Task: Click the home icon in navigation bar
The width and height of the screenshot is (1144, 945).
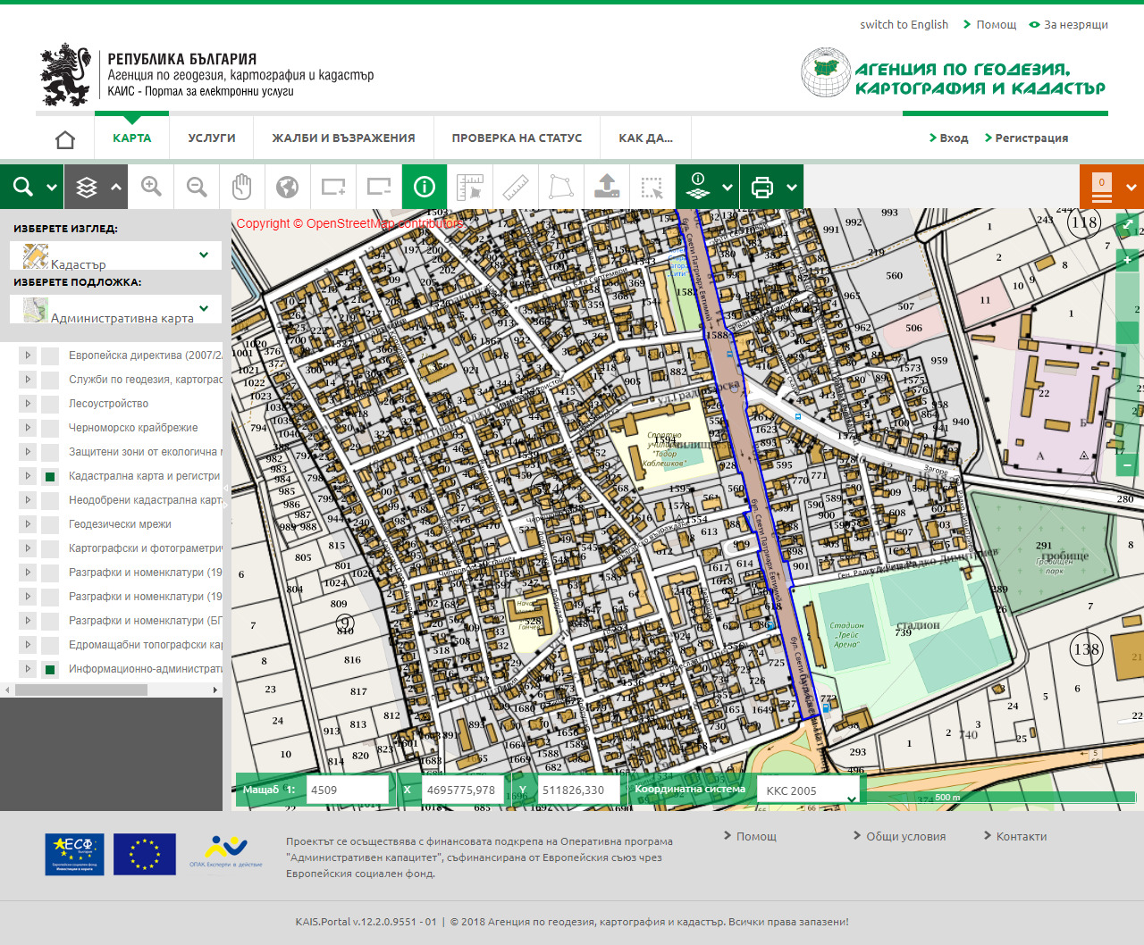Action: point(65,139)
